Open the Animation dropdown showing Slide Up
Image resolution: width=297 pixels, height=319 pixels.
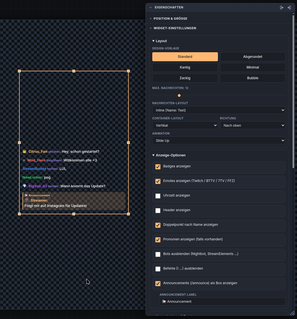click(218, 141)
